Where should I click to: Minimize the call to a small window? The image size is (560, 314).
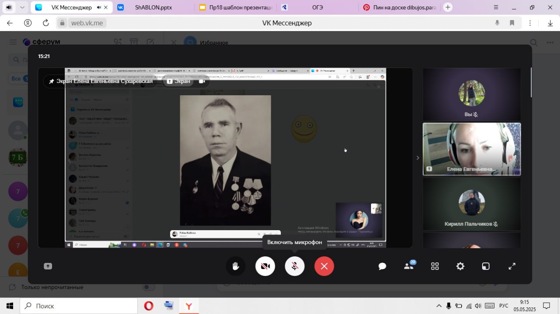tap(486, 266)
